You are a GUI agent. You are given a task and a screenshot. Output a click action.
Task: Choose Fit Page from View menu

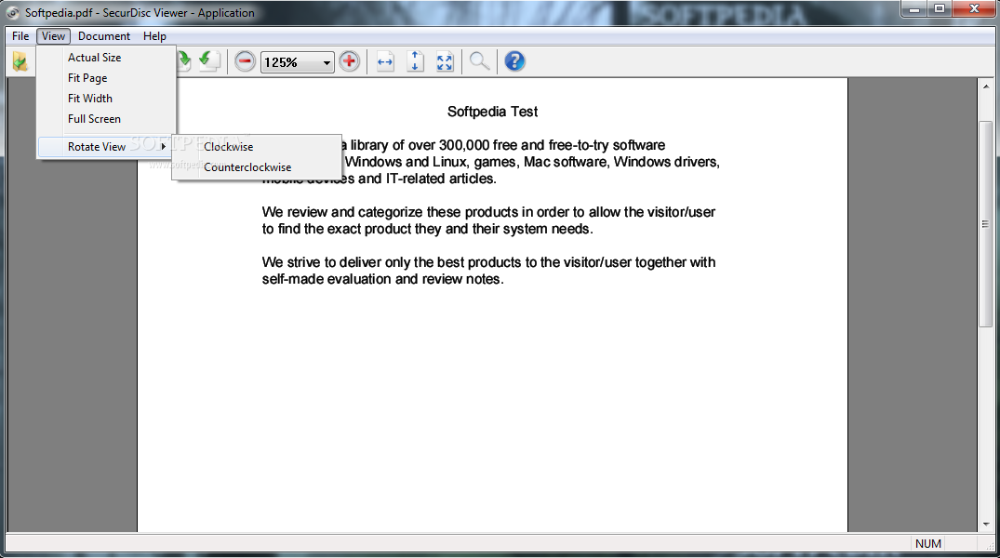pyautogui.click(x=87, y=78)
